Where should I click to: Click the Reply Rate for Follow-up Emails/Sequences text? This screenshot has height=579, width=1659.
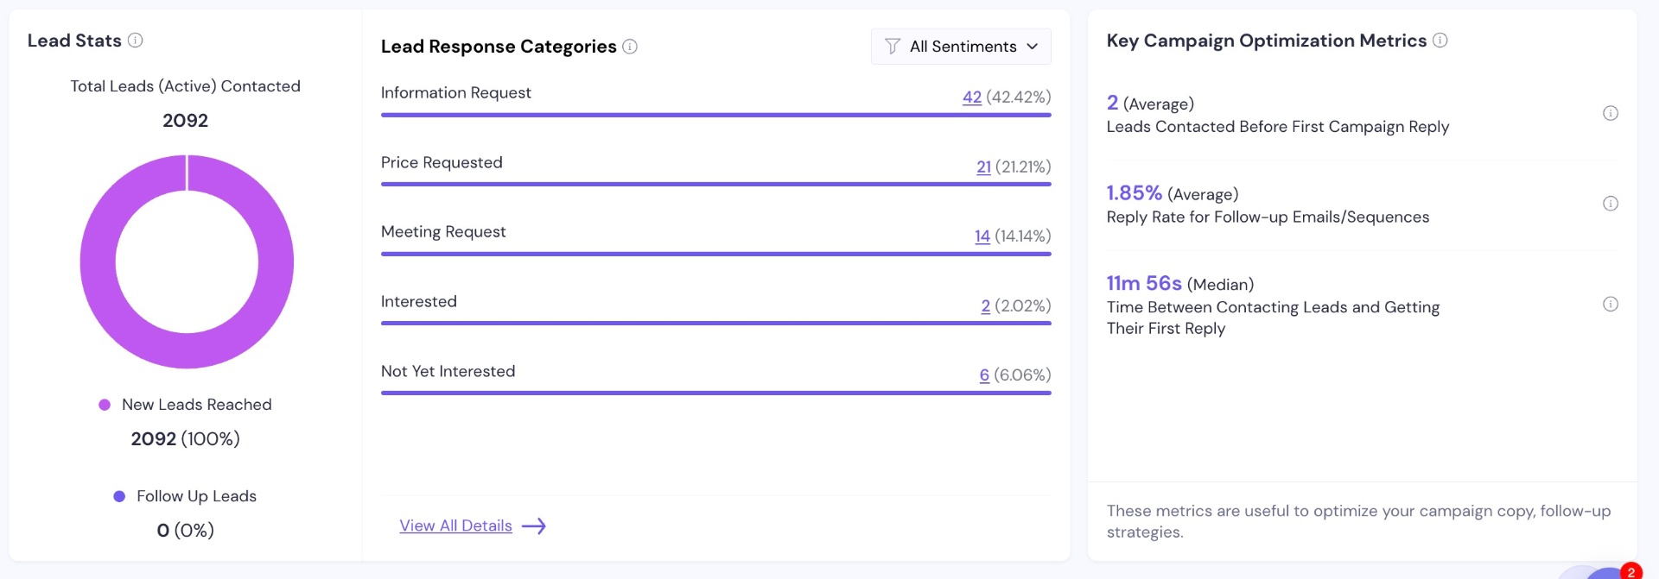click(x=1268, y=217)
